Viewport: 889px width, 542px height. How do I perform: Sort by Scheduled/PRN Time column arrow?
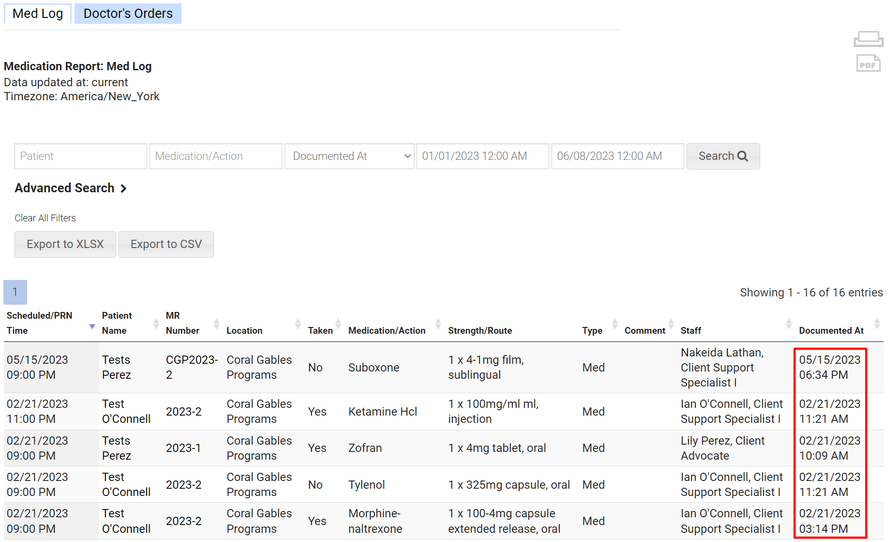point(92,326)
